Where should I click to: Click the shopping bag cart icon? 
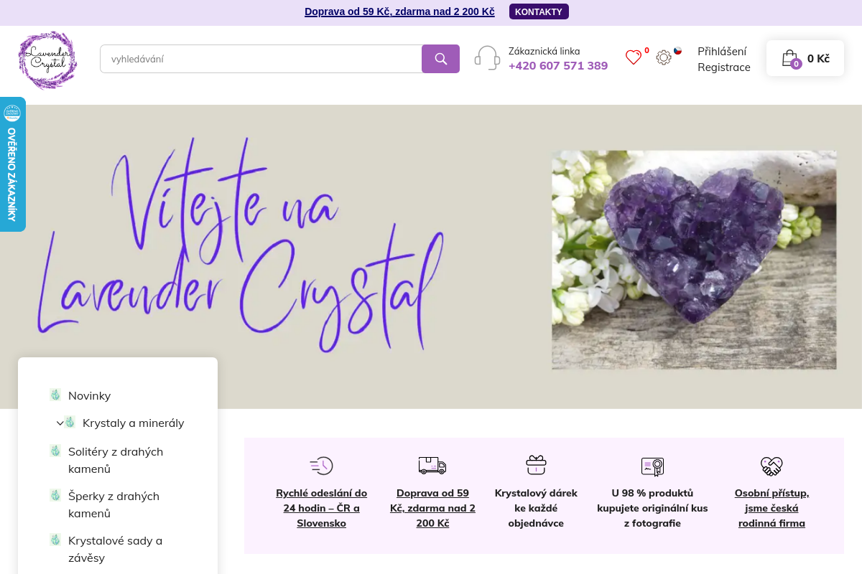(790, 58)
